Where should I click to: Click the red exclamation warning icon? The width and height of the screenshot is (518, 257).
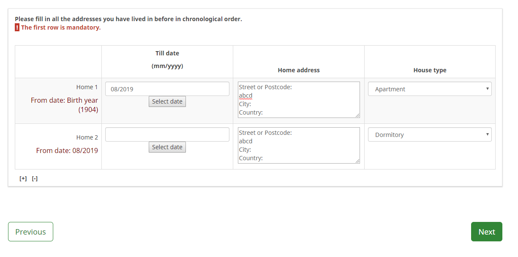pyautogui.click(x=17, y=27)
